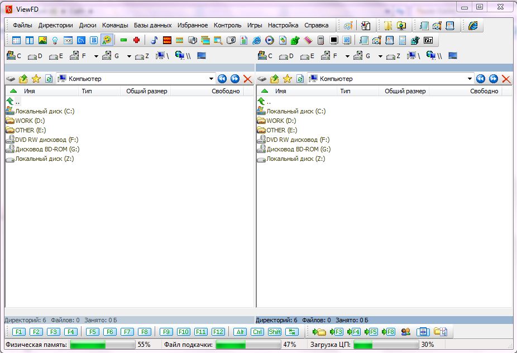This screenshot has width=517, height=353.
Task: Click the red X in right panel
Action: (506, 79)
